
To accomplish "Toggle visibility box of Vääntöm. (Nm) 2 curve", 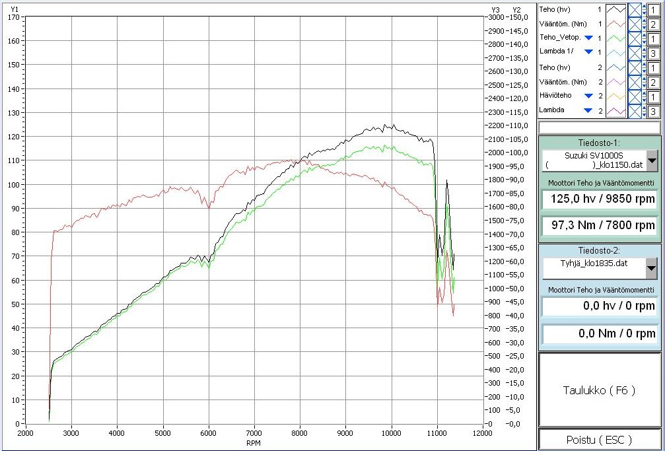I will 635,82.
